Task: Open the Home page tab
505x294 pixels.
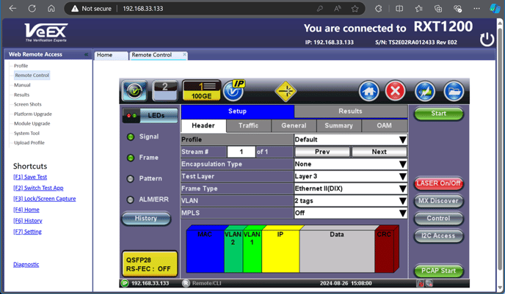Action: 111,55
